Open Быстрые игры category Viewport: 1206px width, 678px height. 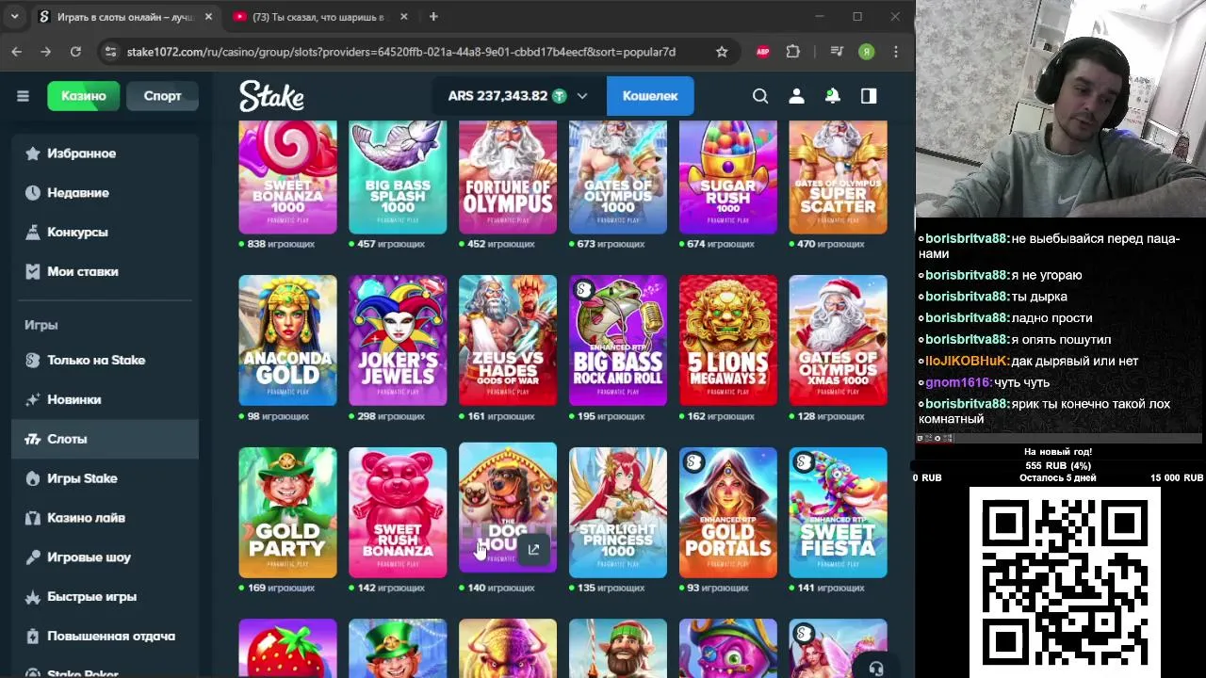tap(105, 597)
